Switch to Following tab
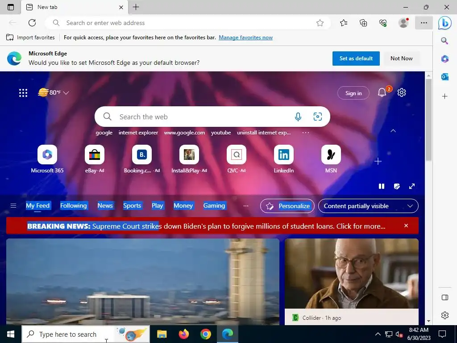Viewport: 457px width, 343px height. (74, 205)
